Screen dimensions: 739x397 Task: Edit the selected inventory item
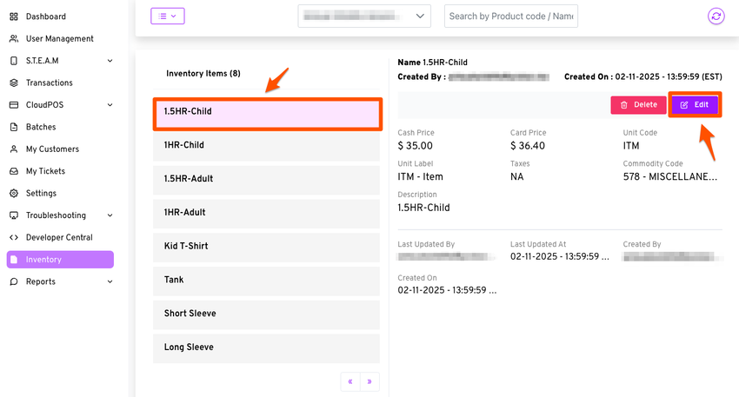pyautogui.click(x=694, y=105)
